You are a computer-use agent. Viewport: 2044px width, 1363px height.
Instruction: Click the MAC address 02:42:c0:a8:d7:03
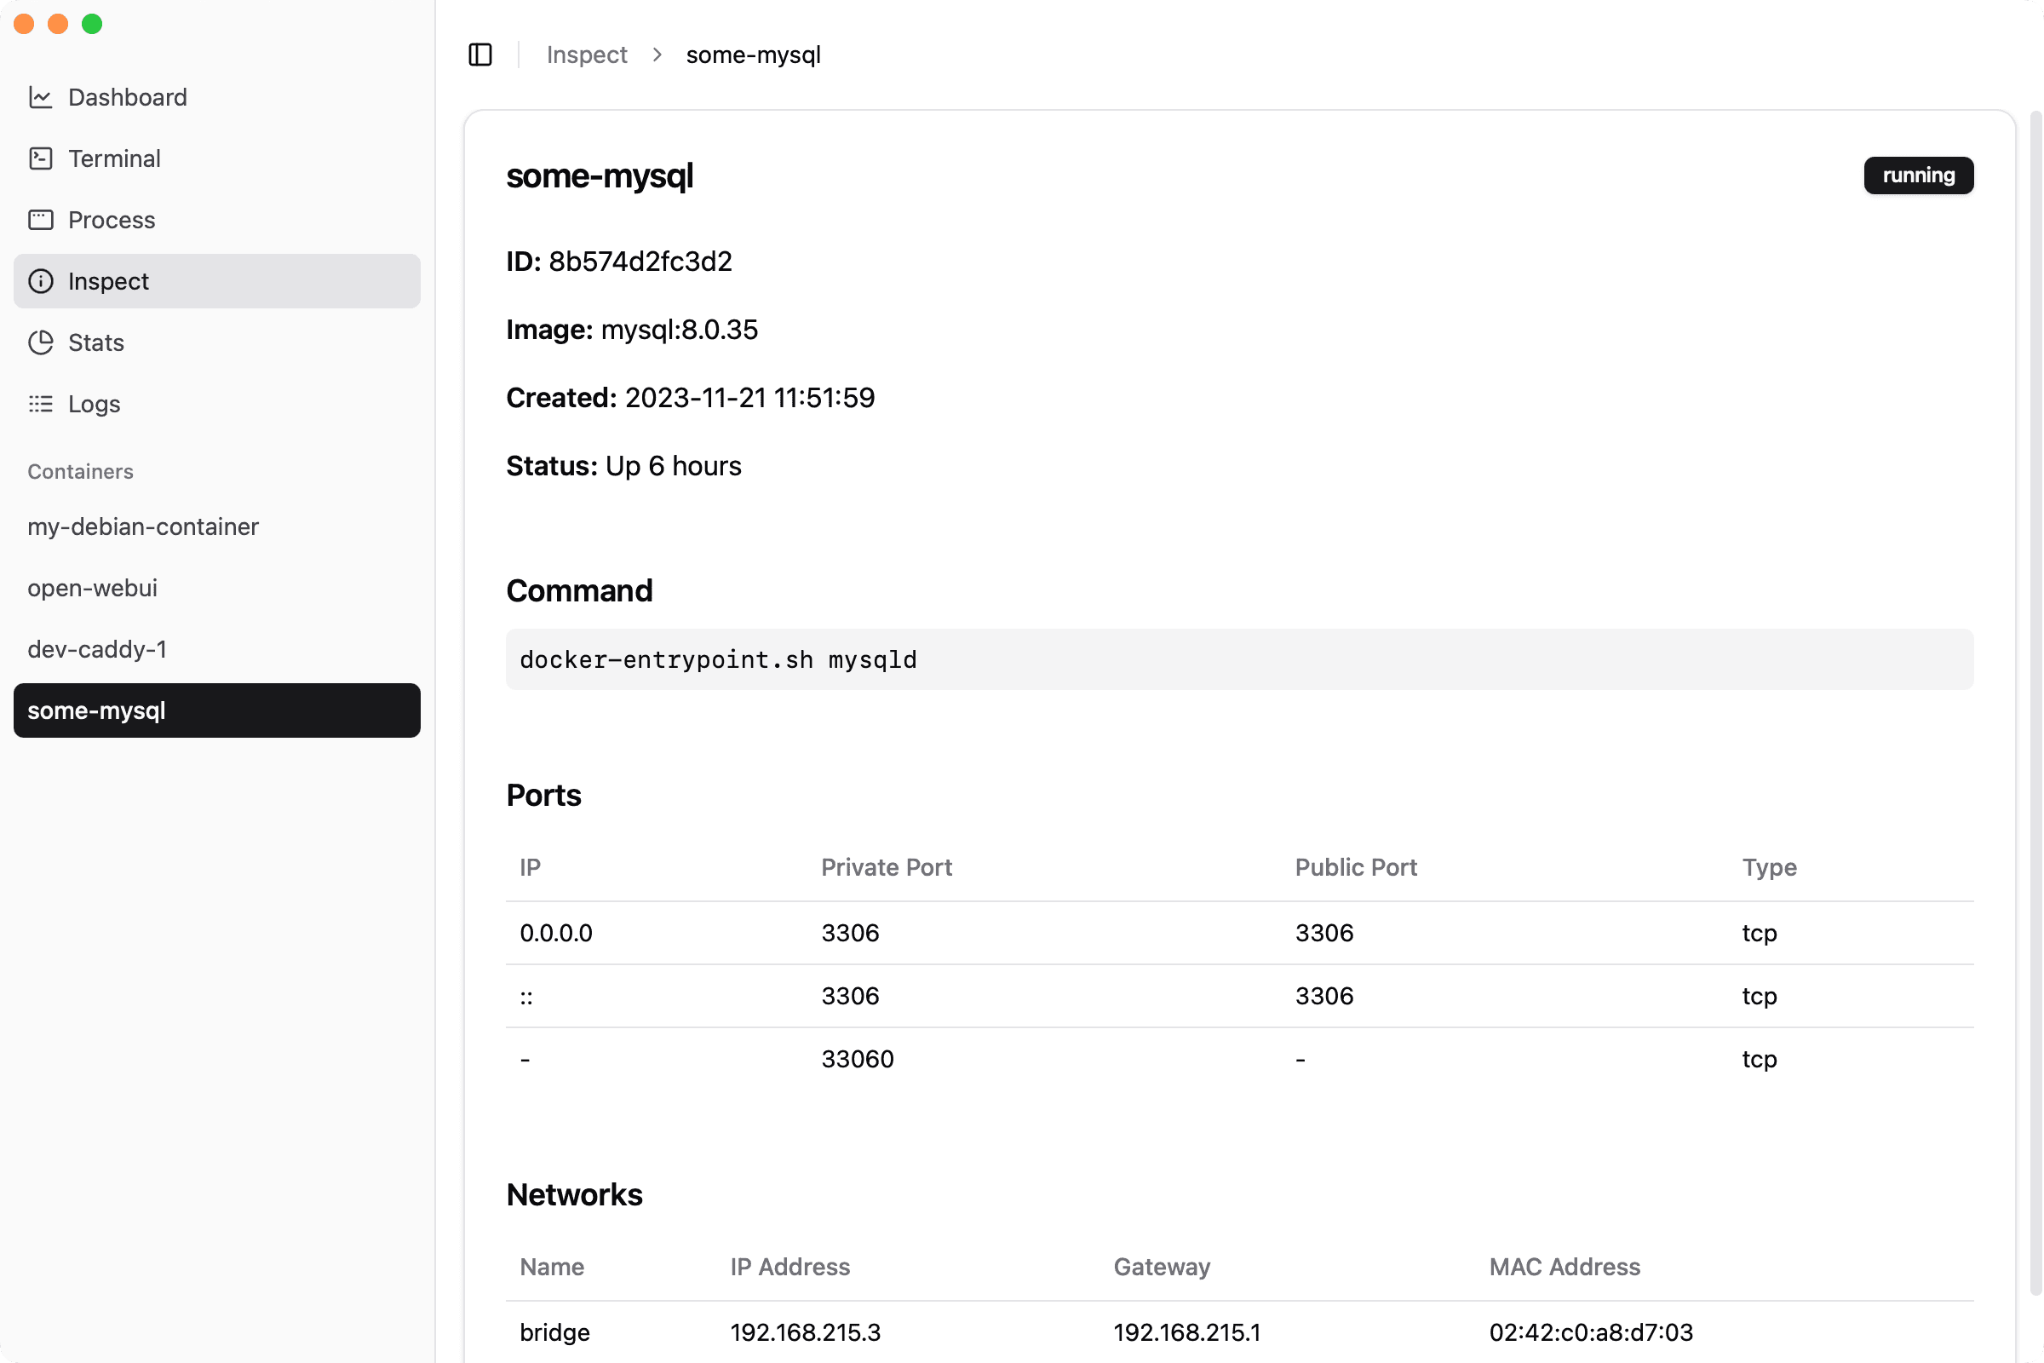point(1591,1332)
